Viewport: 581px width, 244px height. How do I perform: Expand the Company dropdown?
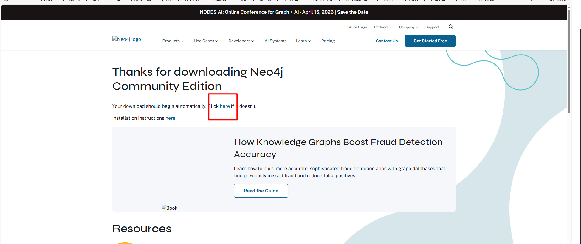[x=409, y=27]
